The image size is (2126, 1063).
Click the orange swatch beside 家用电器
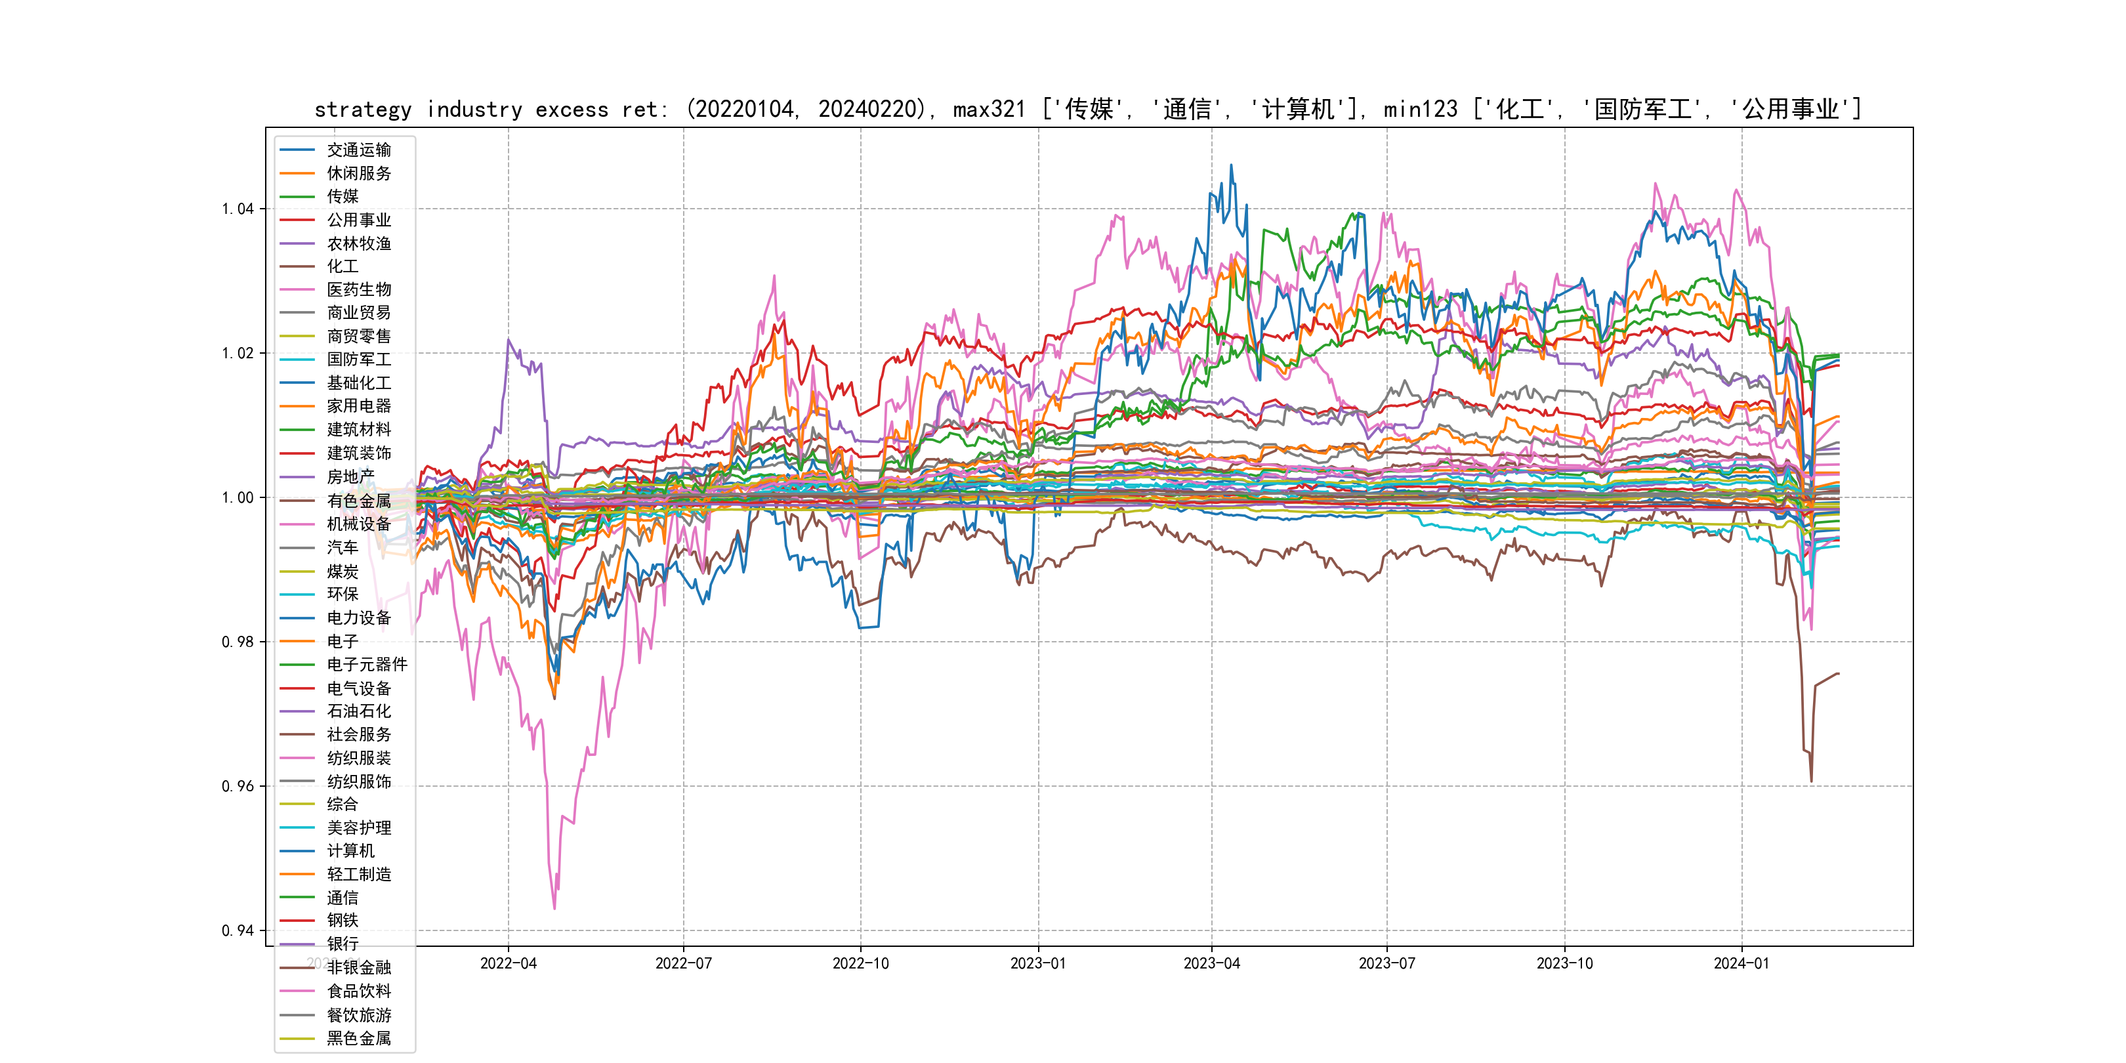297,406
